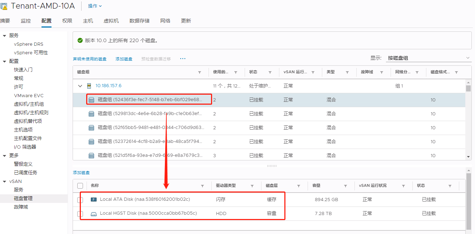Click the filter funnel on the 名称 column
The height and width of the screenshot is (234, 475).
pos(202,185)
